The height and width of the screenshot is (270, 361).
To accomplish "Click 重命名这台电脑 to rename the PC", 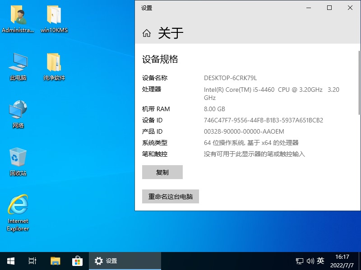I will [171, 196].
